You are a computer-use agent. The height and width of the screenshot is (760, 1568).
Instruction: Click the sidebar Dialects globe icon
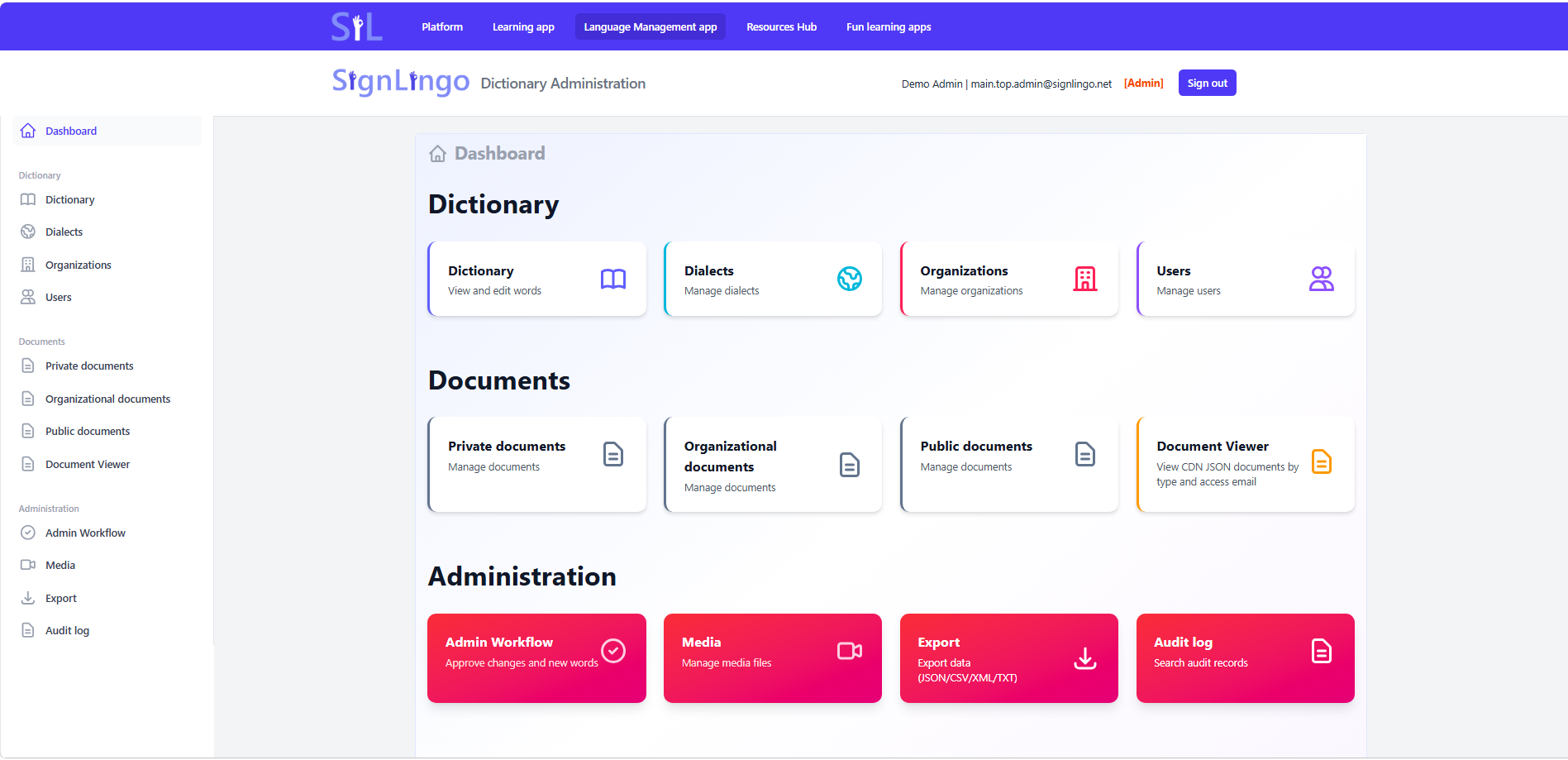(x=28, y=232)
